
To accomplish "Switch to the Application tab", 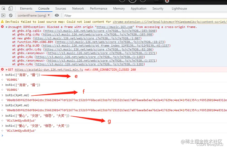I will tap(138, 9).
